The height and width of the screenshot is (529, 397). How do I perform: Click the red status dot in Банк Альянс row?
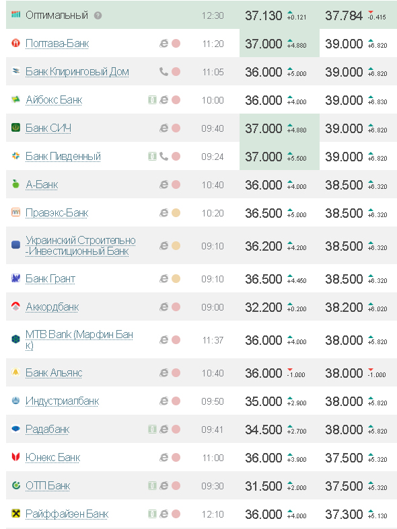click(x=176, y=373)
